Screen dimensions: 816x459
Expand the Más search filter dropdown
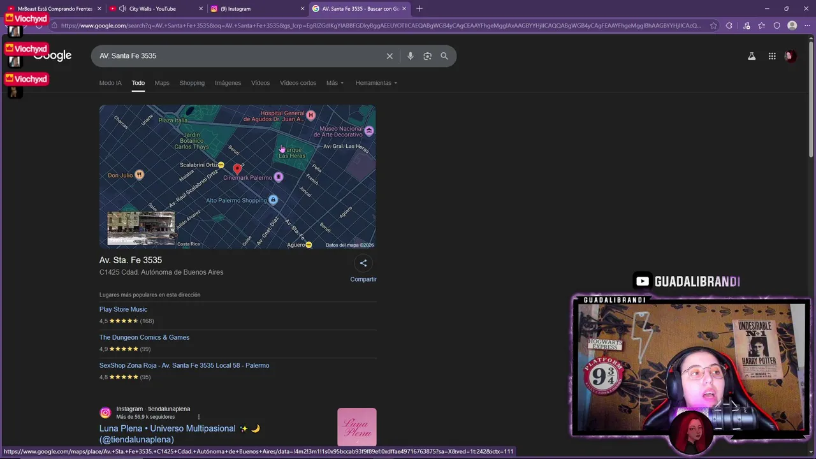click(x=335, y=83)
